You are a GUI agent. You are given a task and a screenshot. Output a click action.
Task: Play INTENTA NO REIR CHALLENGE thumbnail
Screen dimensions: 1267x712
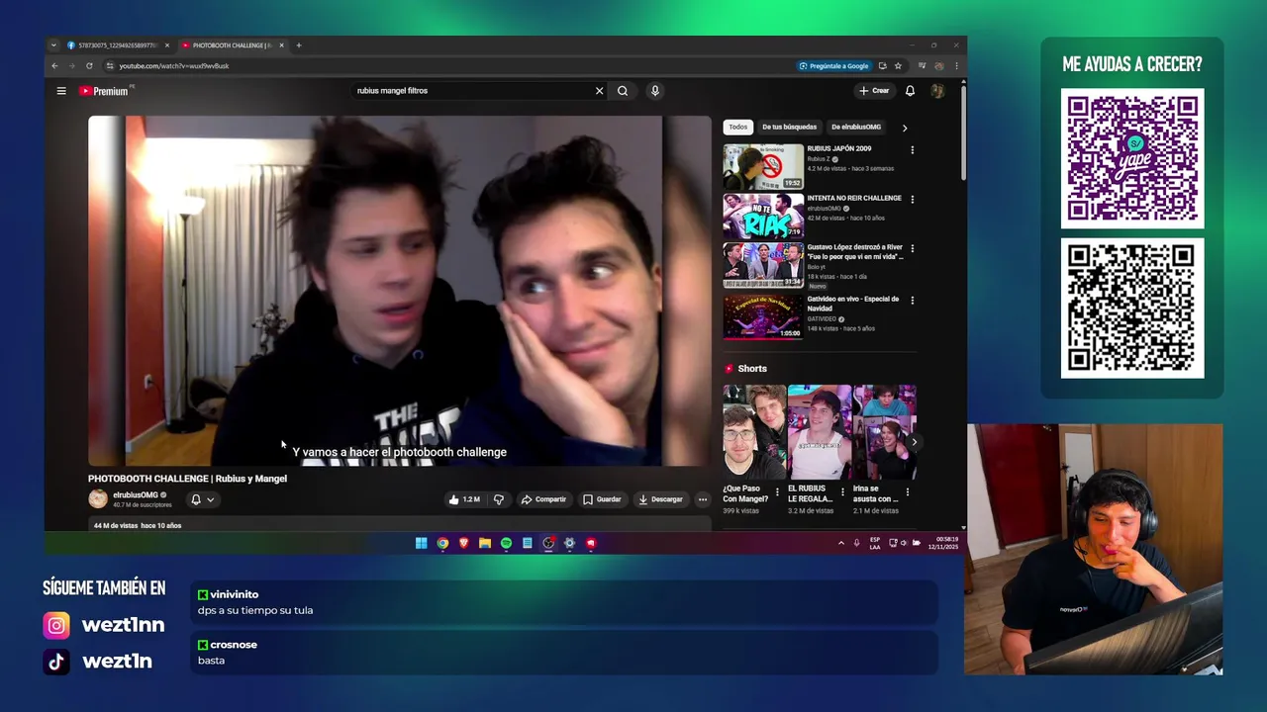763,216
